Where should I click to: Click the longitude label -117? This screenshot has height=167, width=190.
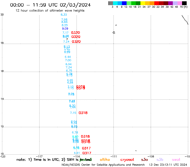(40, 156)
